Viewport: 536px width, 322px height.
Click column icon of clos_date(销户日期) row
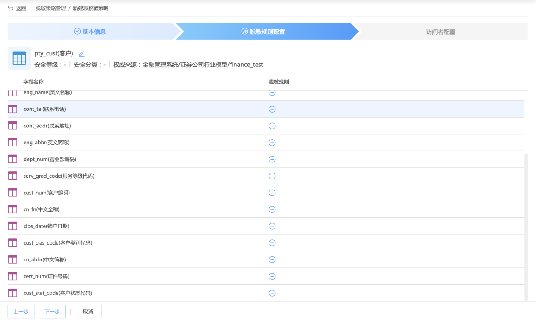click(13, 226)
